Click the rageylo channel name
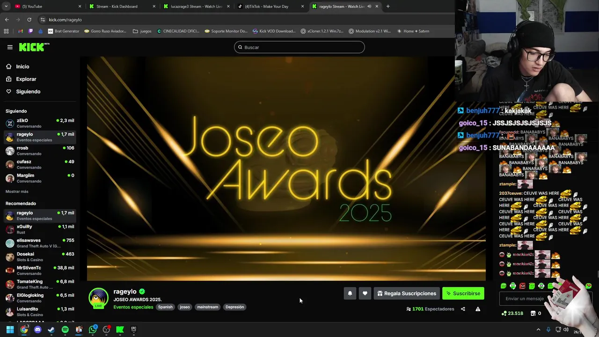Screen dimensions: 599x337 [125, 292]
